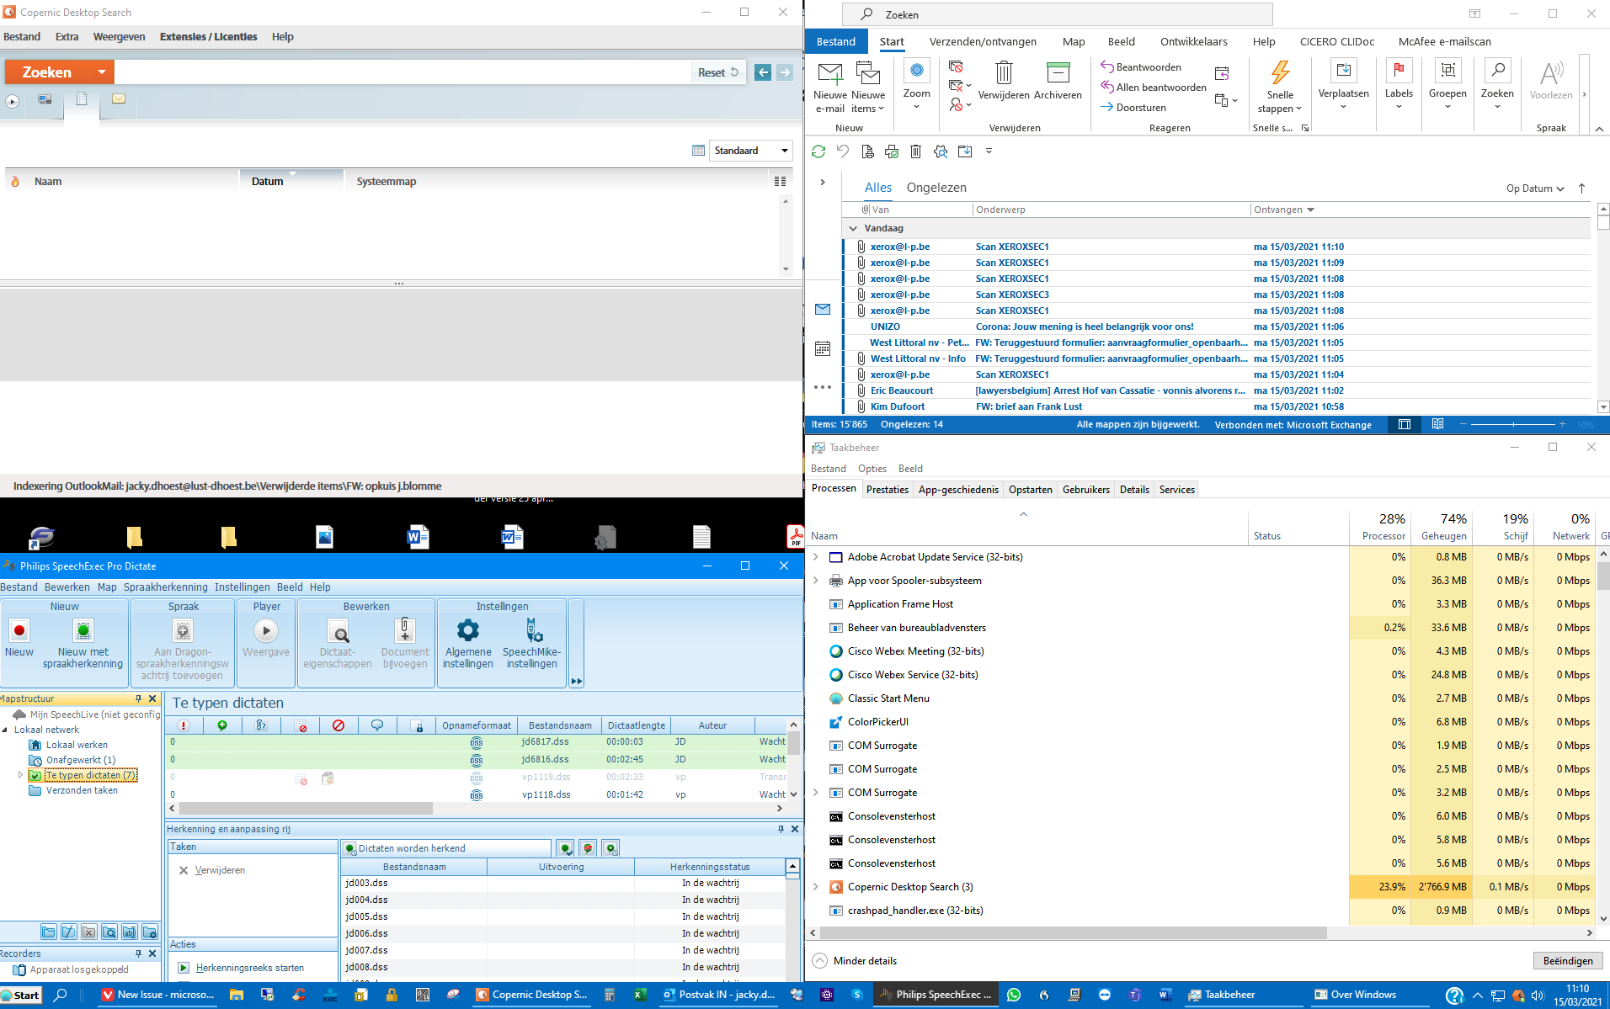This screenshot has width=1610, height=1009.
Task: Expand Copernic Desktop Search process in Taakbeheer
Action: pos(815,887)
